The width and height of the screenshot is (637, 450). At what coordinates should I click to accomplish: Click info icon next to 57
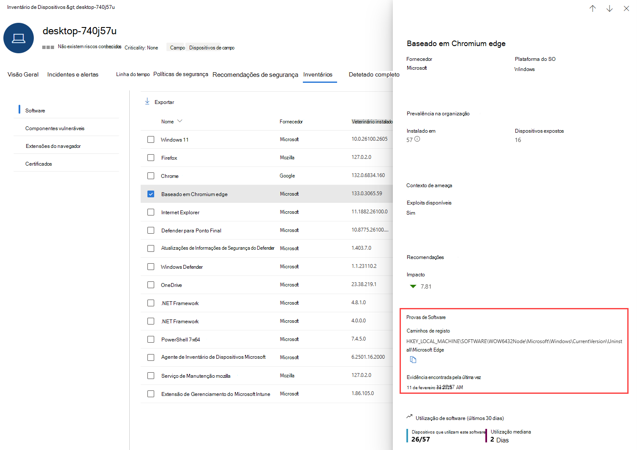coord(417,139)
